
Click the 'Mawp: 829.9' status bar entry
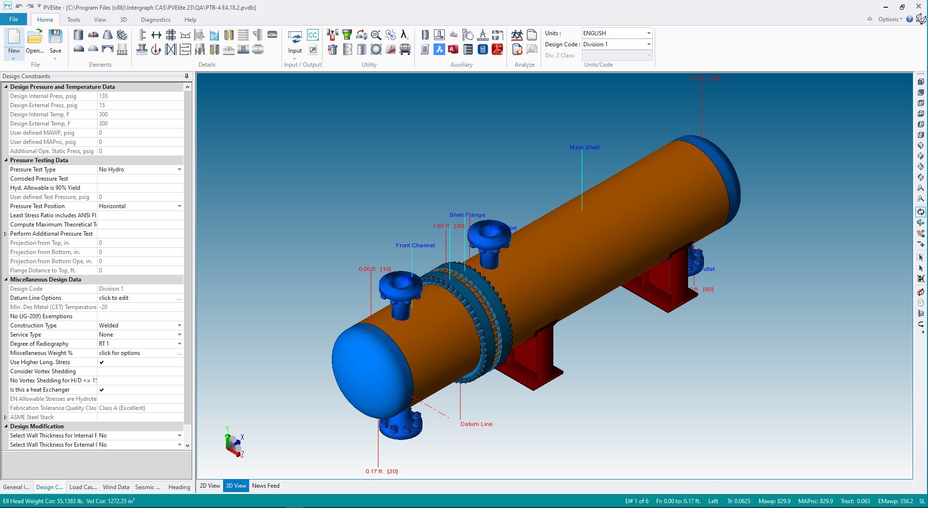774,501
